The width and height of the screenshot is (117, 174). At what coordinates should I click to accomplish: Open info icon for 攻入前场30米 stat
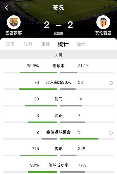[111, 83]
